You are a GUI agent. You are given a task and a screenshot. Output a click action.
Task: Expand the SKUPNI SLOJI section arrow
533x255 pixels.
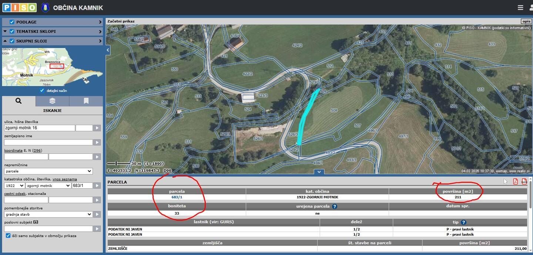coord(100,41)
